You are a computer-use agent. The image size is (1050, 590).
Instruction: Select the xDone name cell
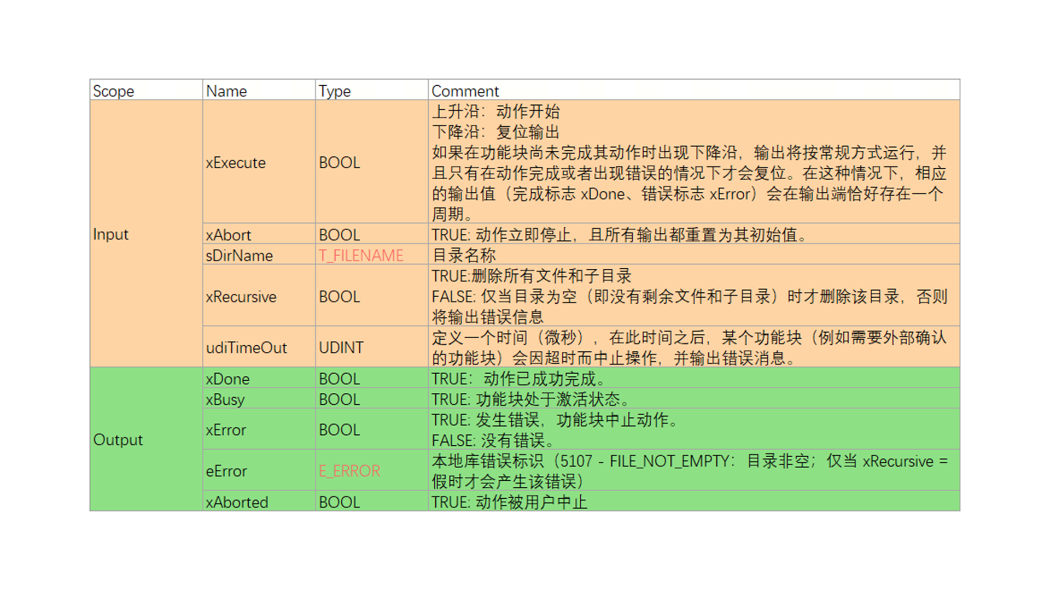pos(227,379)
